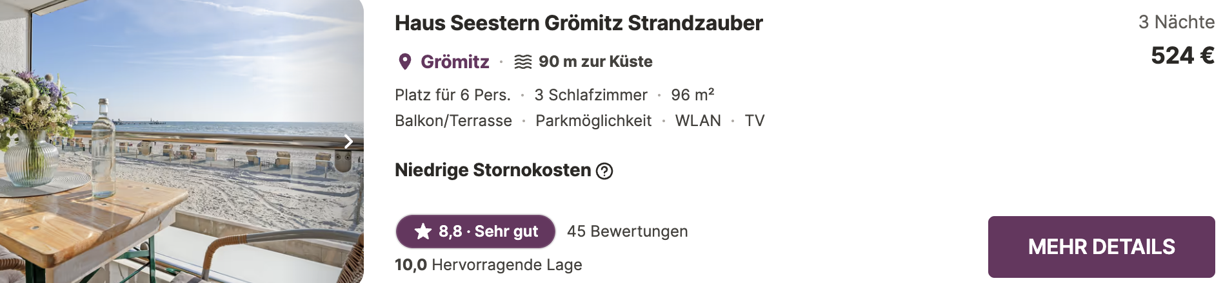1223x283 pixels.
Task: Click the Balkon/Terrasse amenity text
Action: tap(453, 121)
